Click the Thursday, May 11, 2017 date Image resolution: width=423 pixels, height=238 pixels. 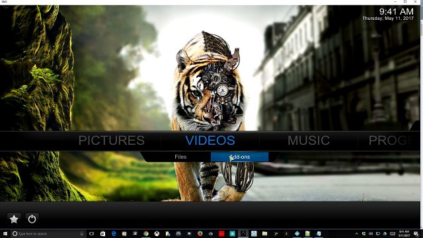pyautogui.click(x=388, y=19)
